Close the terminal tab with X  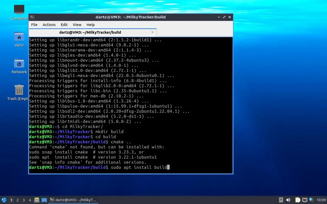click(153, 32)
